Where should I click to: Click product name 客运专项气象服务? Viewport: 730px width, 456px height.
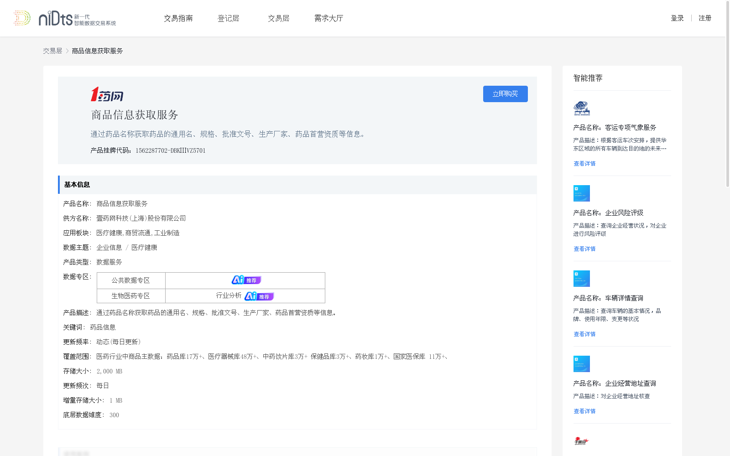(x=631, y=128)
